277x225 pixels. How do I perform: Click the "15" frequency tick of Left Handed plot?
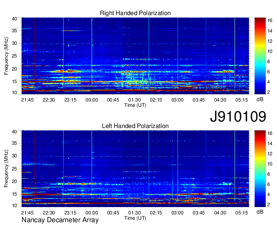tap(14, 194)
